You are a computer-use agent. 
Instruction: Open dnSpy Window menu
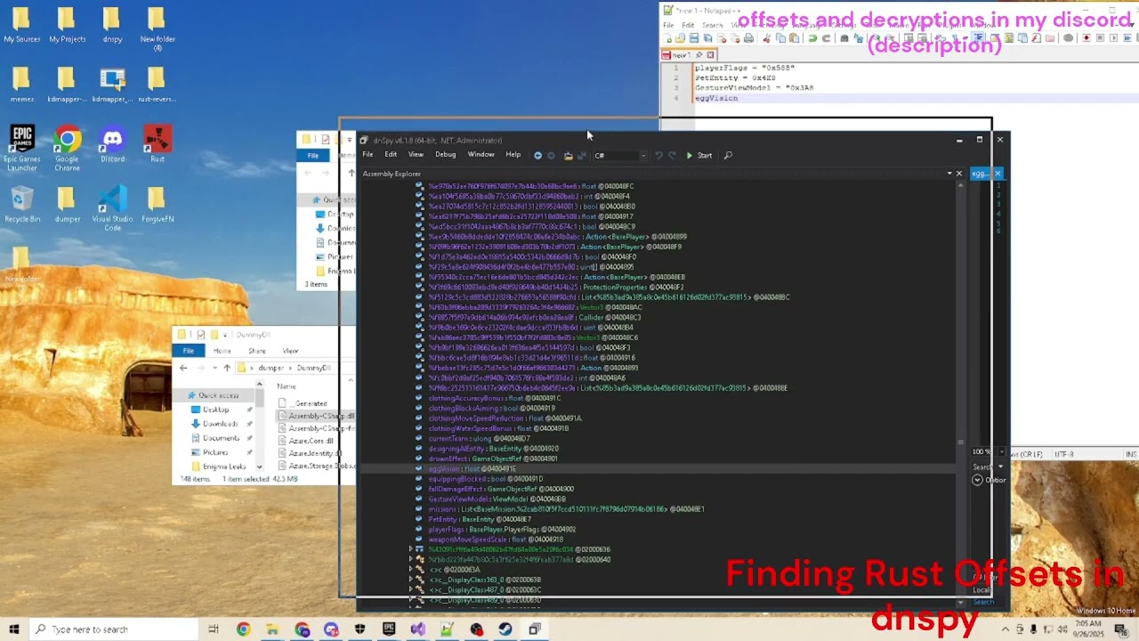481,155
